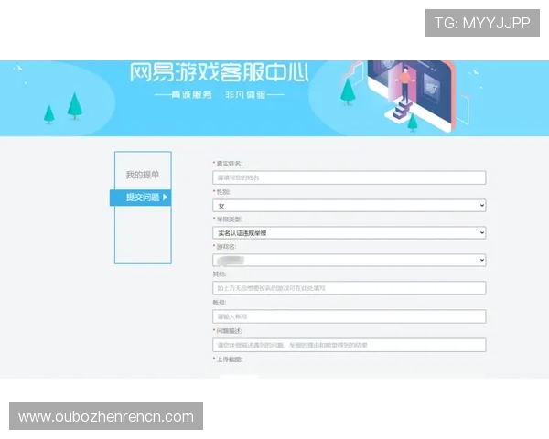
Task: Click the 问题描述 description input field
Action: click(350, 345)
